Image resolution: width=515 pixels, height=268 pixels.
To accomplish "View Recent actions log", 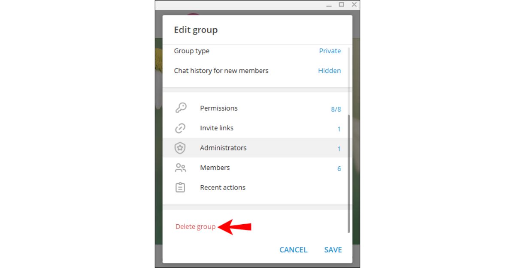I will (x=255, y=187).
